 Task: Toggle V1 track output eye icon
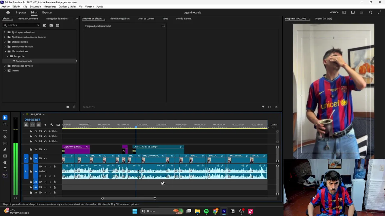point(45,158)
